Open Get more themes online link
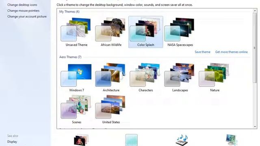The height and width of the screenshot is (146, 260). pyautogui.click(x=231, y=52)
